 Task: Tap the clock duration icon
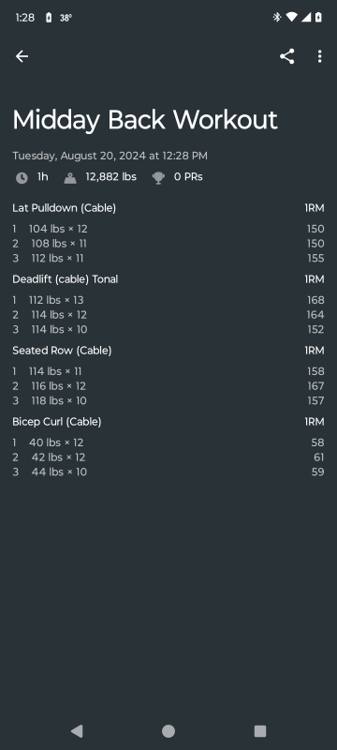(22, 178)
